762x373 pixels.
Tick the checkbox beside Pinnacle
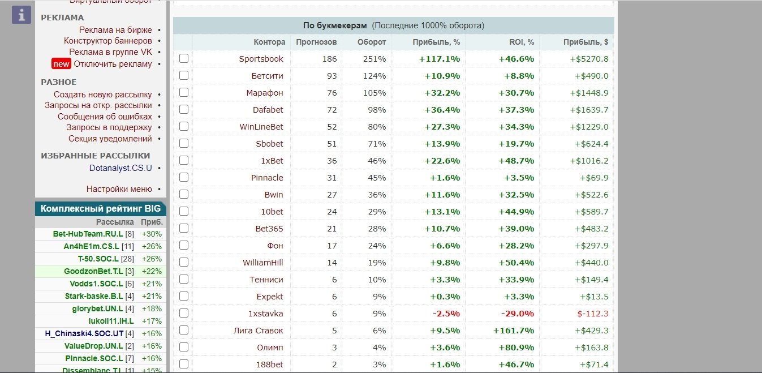[184, 177]
